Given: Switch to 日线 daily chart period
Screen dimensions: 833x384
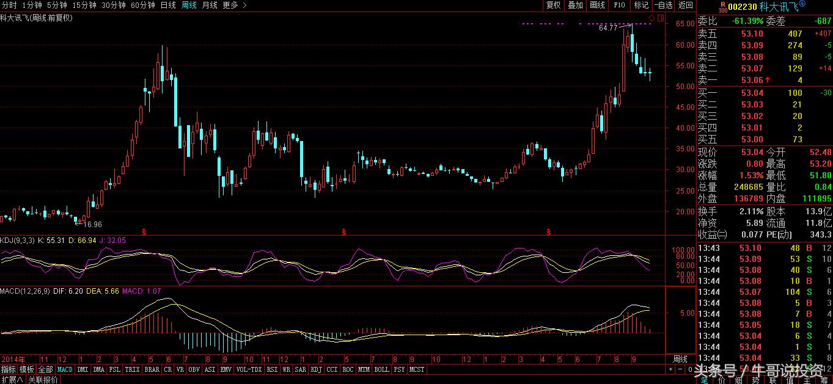Looking at the screenshot, I should (x=167, y=5).
